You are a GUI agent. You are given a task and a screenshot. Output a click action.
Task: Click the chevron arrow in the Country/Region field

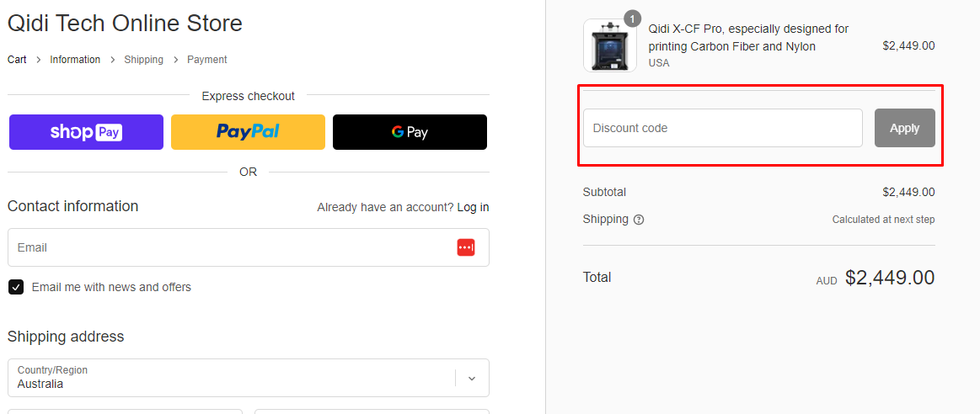pos(472,379)
